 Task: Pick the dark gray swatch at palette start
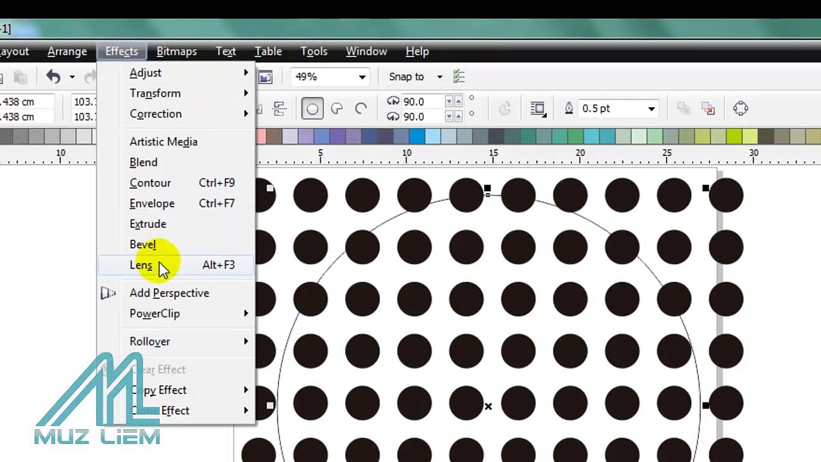[x=6, y=136]
